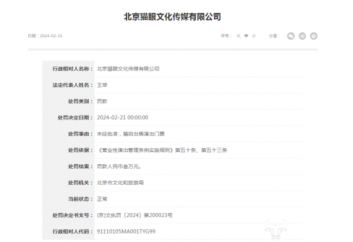Select the page title 北京猫眼文化传媒有限公司
The image size is (353, 242).
tap(173, 17)
